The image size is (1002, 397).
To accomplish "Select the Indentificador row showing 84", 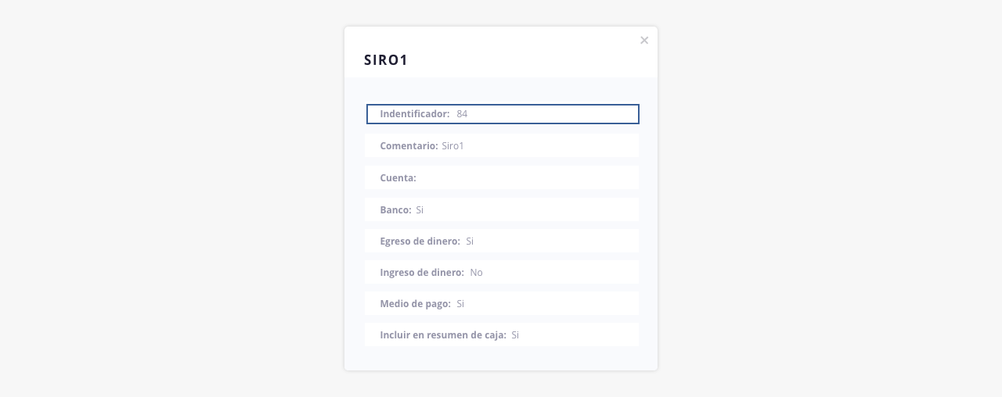I will pos(503,114).
